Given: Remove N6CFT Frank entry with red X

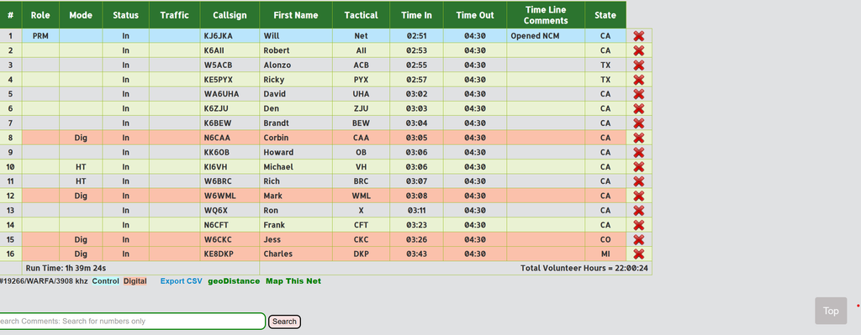Looking at the screenshot, I should point(639,225).
